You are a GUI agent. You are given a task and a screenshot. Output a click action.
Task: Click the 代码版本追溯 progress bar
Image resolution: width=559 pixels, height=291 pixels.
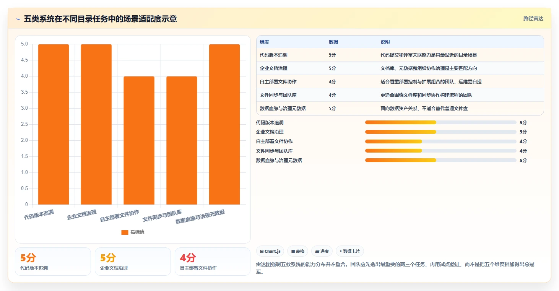point(441,122)
